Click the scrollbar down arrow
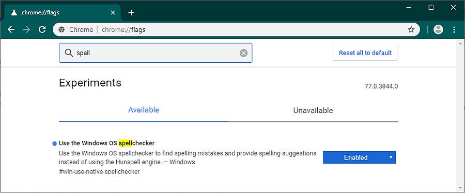Viewport: 465px width, 194px height. (x=460, y=187)
